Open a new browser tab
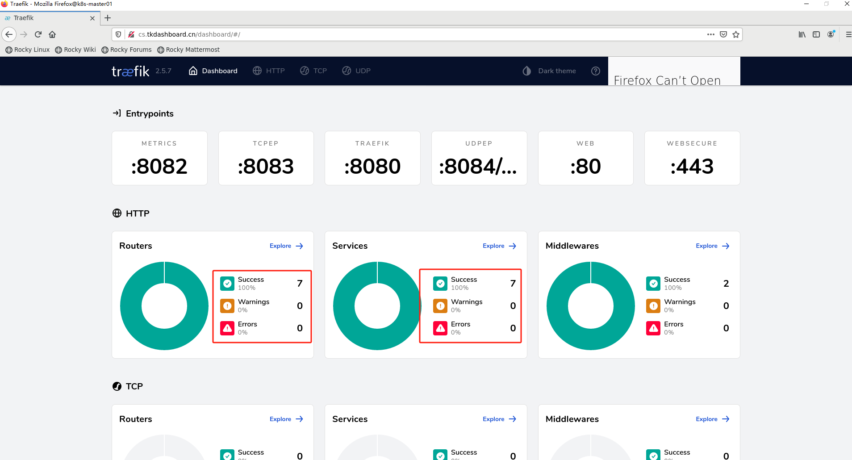Image resolution: width=852 pixels, height=460 pixels. tap(108, 18)
